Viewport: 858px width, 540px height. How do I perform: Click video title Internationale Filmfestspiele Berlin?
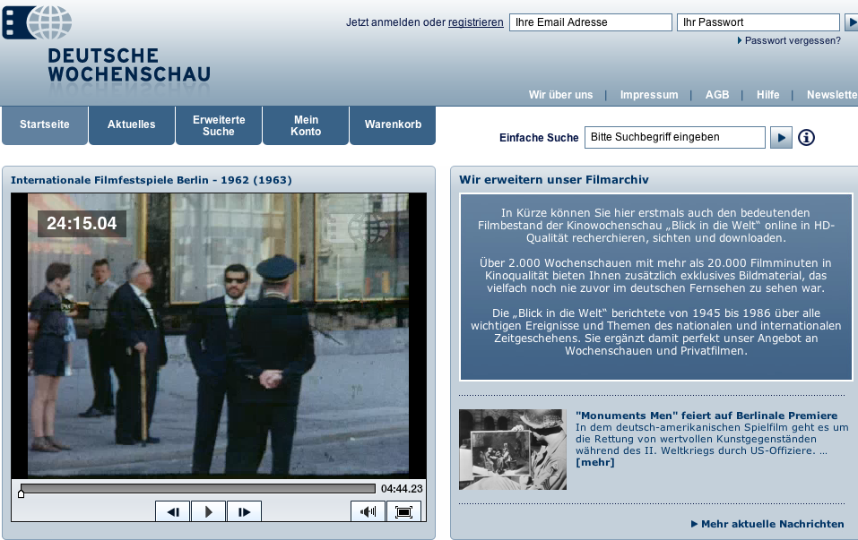pyautogui.click(x=151, y=180)
